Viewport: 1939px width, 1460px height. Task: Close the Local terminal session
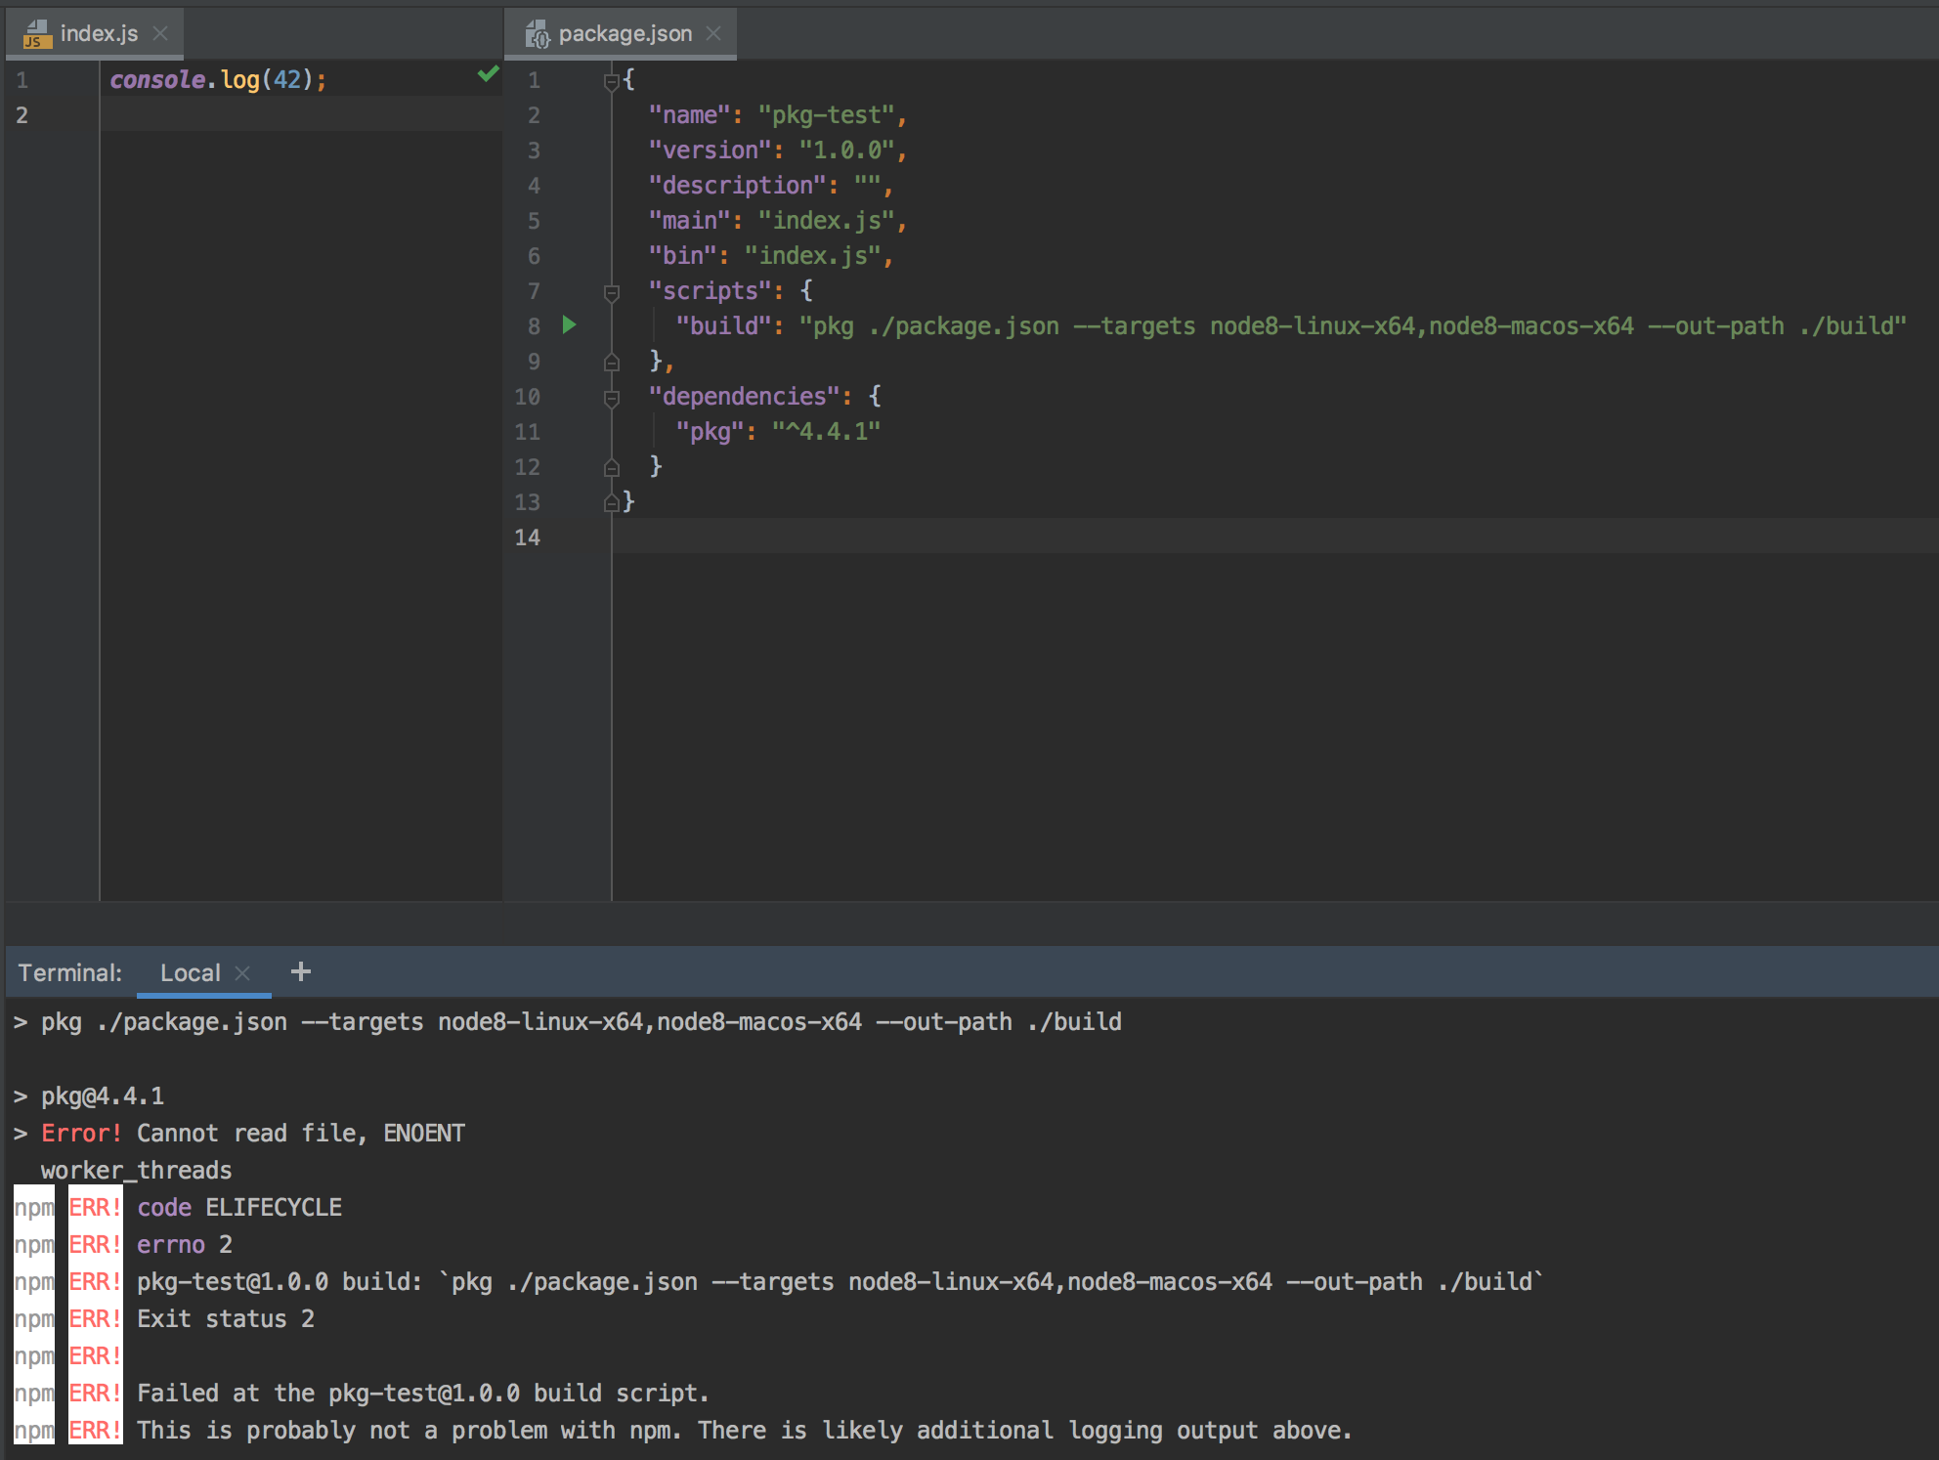tap(241, 971)
